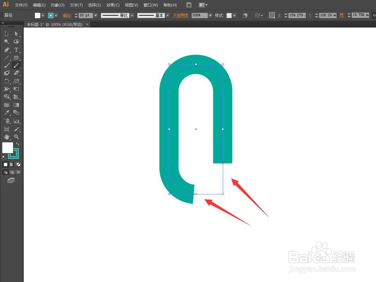376x282 pixels.
Task: Select the Paintbrush tool
Action: click(x=7, y=65)
